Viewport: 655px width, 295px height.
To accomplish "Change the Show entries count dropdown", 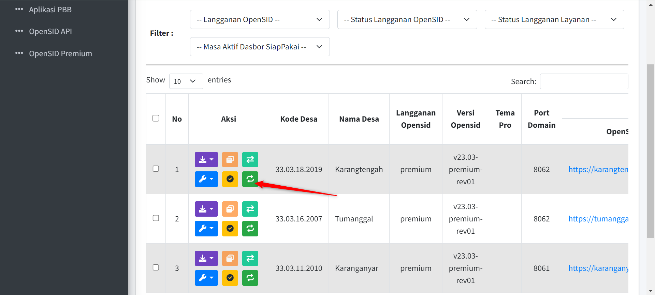I will coord(186,81).
